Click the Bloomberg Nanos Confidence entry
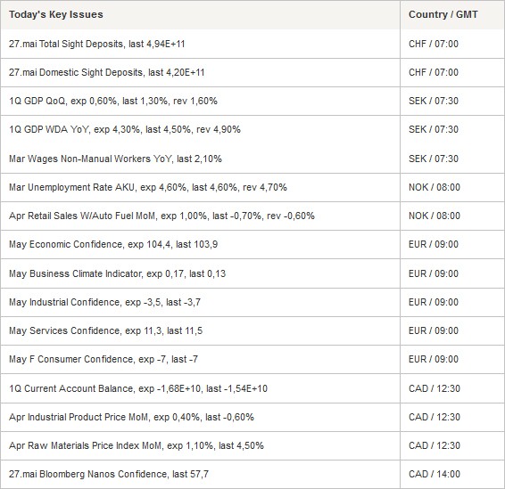Viewport: 505px width, 489px height. coord(109,474)
